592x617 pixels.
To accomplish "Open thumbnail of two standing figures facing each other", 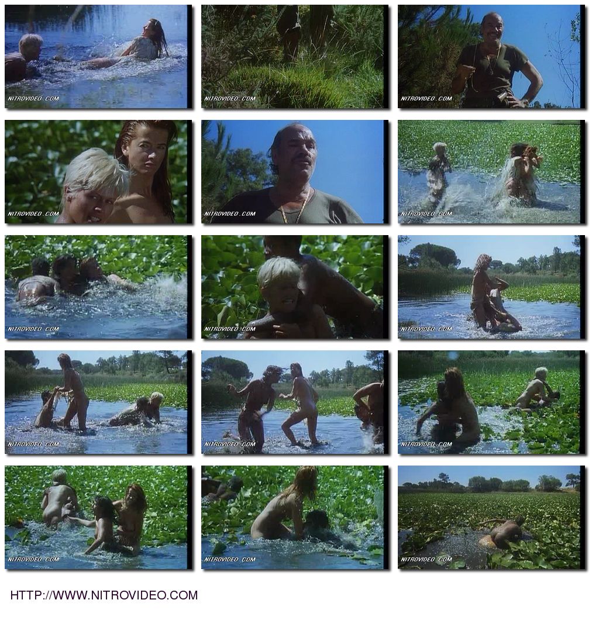I will (x=292, y=402).
